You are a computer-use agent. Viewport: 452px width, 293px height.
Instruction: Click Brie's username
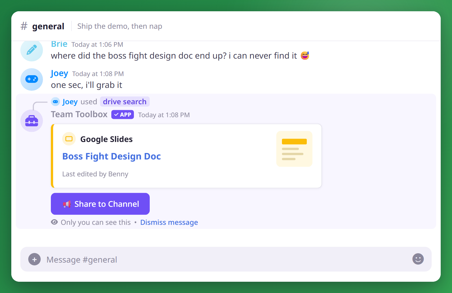point(59,44)
